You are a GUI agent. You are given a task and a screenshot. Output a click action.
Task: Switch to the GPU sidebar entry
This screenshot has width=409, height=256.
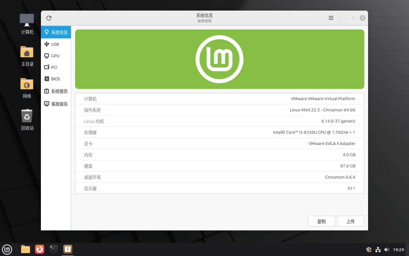pyautogui.click(x=56, y=56)
